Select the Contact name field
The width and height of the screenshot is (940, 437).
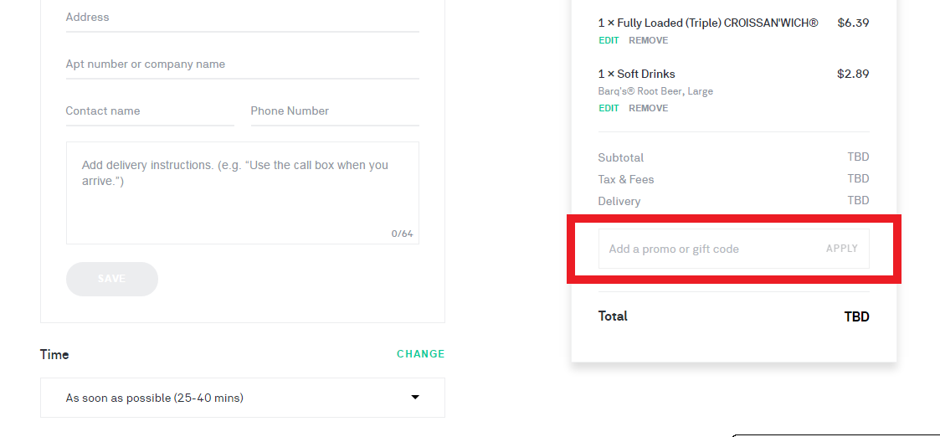click(x=150, y=111)
